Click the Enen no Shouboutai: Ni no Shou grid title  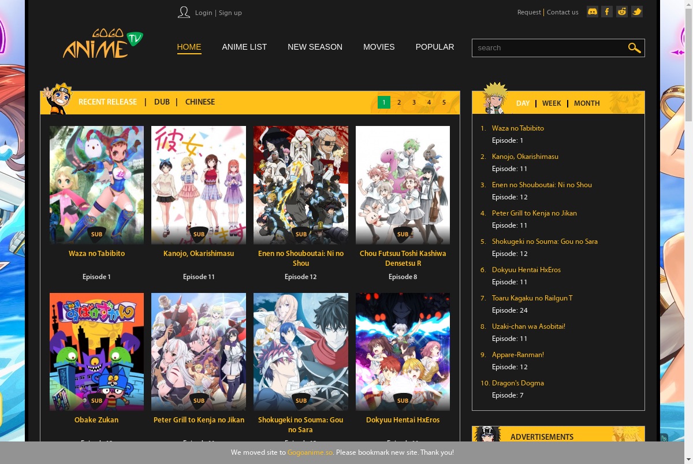tap(301, 258)
